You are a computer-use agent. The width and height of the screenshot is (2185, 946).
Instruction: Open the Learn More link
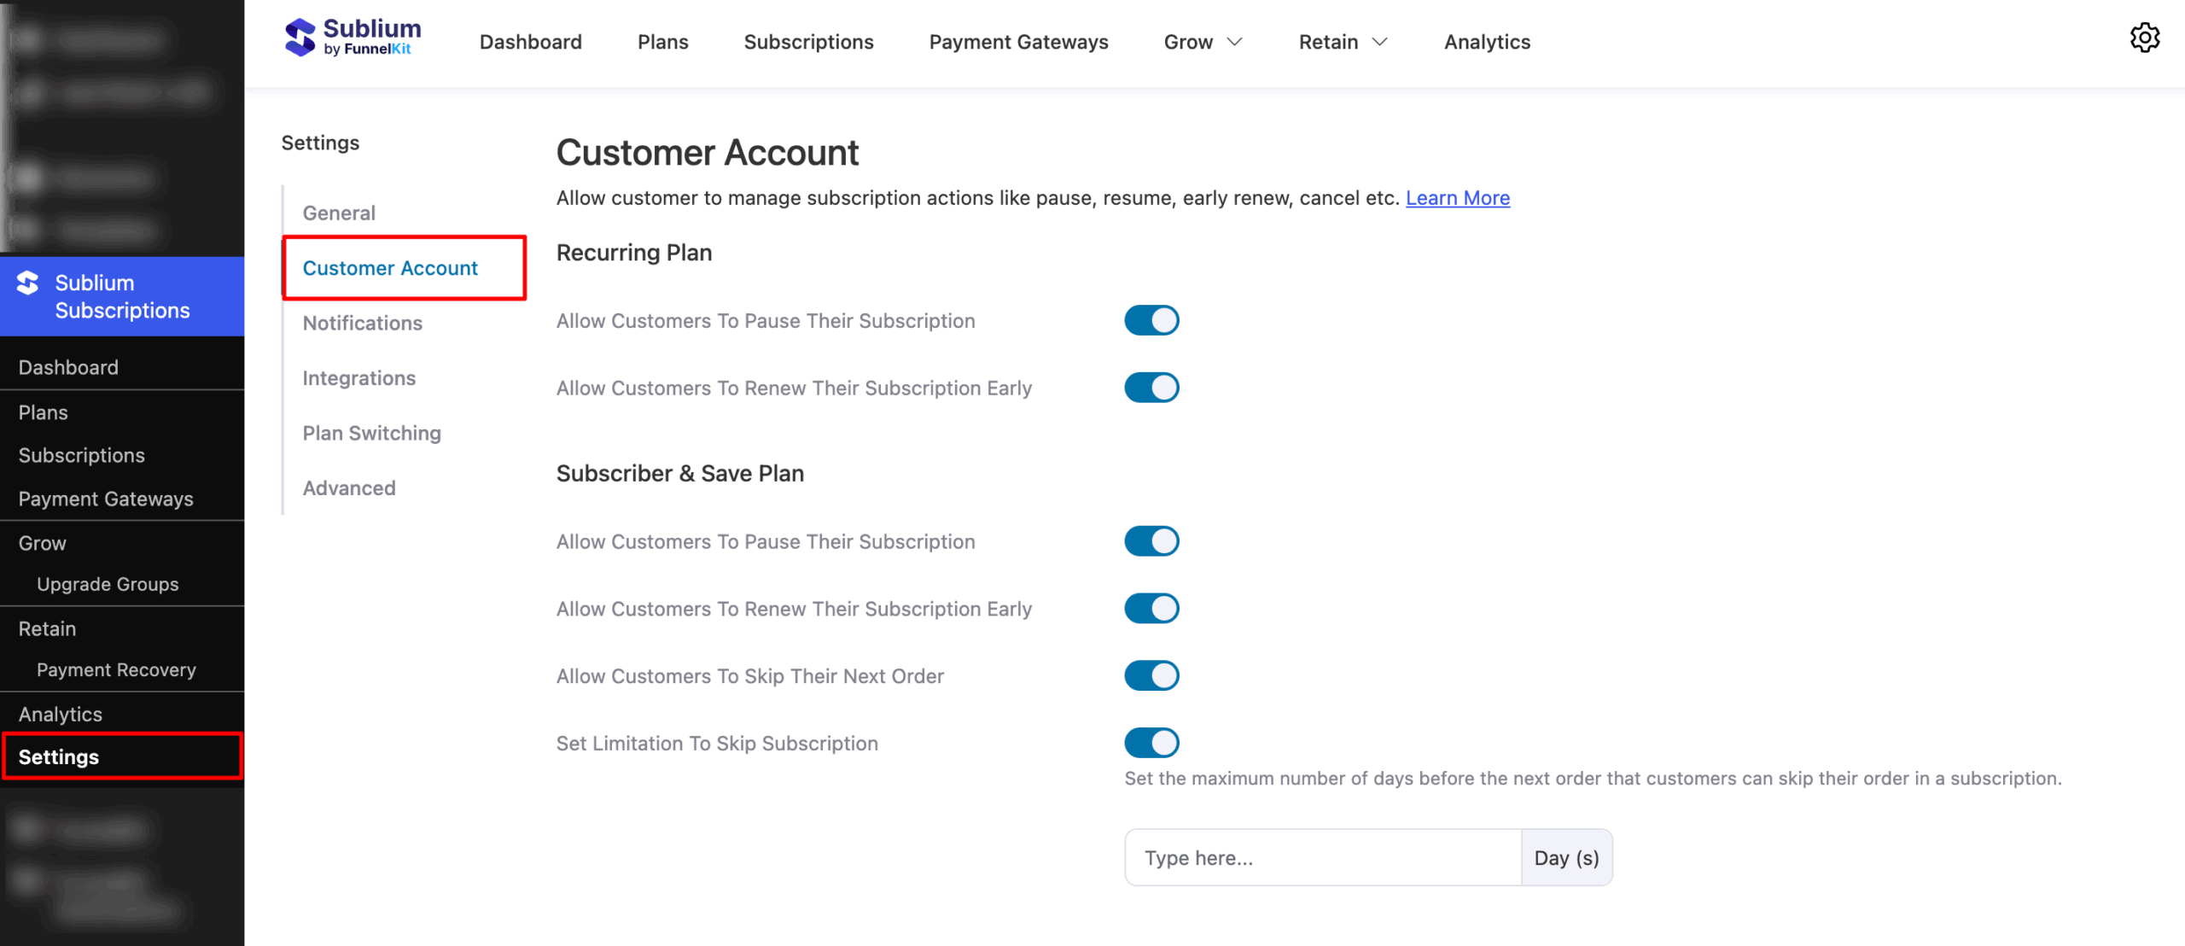click(x=1457, y=197)
